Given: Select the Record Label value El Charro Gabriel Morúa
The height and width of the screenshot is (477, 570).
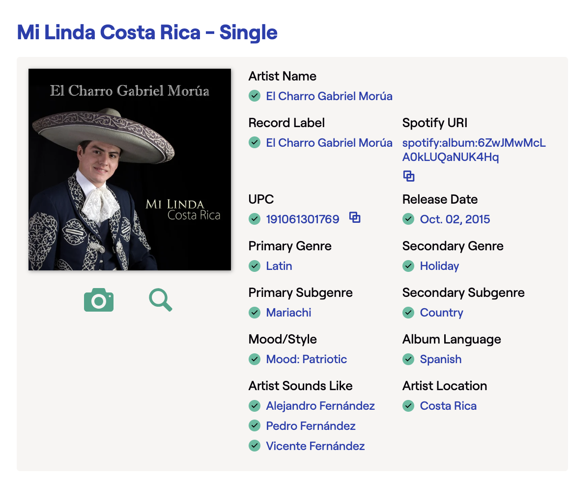Looking at the screenshot, I should click(329, 143).
